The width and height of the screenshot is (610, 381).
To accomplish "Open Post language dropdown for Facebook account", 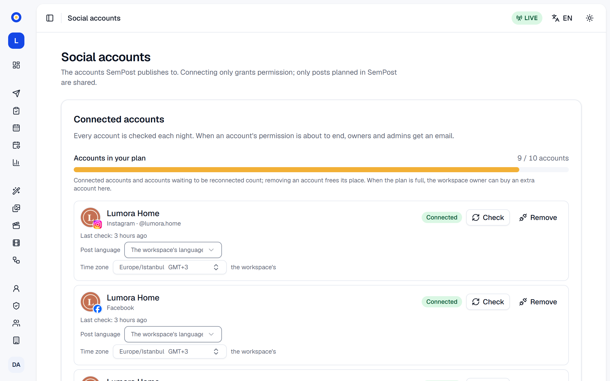I will click(x=173, y=334).
